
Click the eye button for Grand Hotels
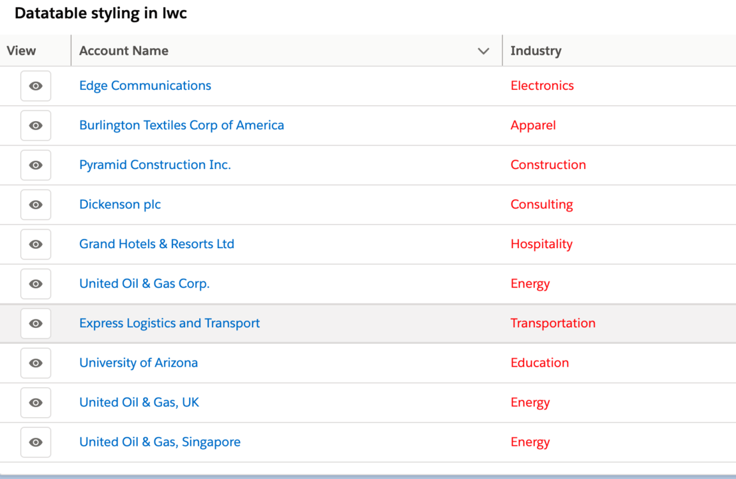pyautogui.click(x=36, y=244)
